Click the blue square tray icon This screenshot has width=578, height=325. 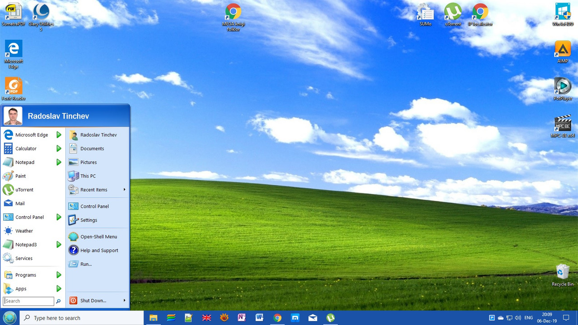click(x=492, y=318)
